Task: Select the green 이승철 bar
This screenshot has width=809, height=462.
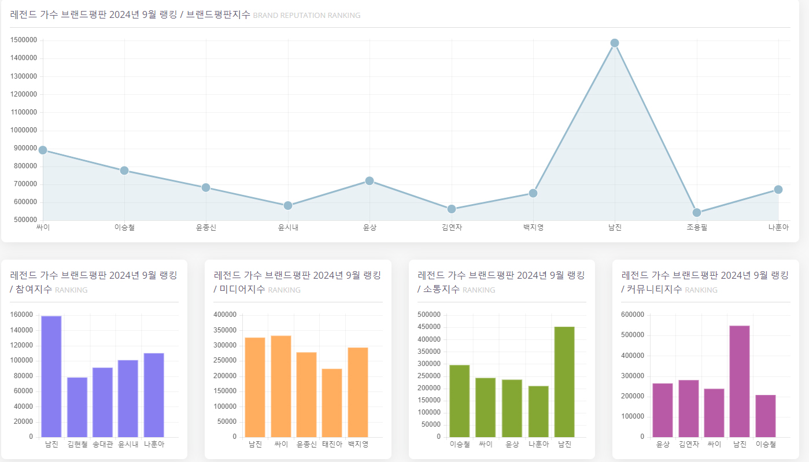Action: pyautogui.click(x=460, y=401)
